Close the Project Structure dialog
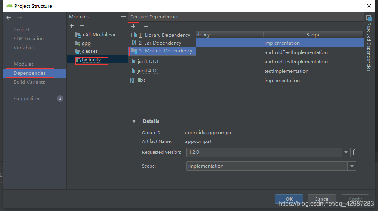Viewport: 378px width, 211px height. click(x=369, y=6)
